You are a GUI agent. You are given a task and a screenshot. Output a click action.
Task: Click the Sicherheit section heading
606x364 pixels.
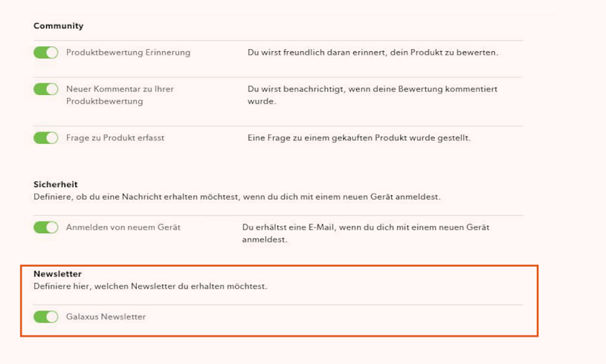tap(56, 184)
